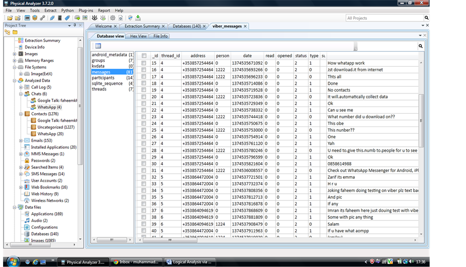Click the Web Bookmarks book icon

[27, 187]
